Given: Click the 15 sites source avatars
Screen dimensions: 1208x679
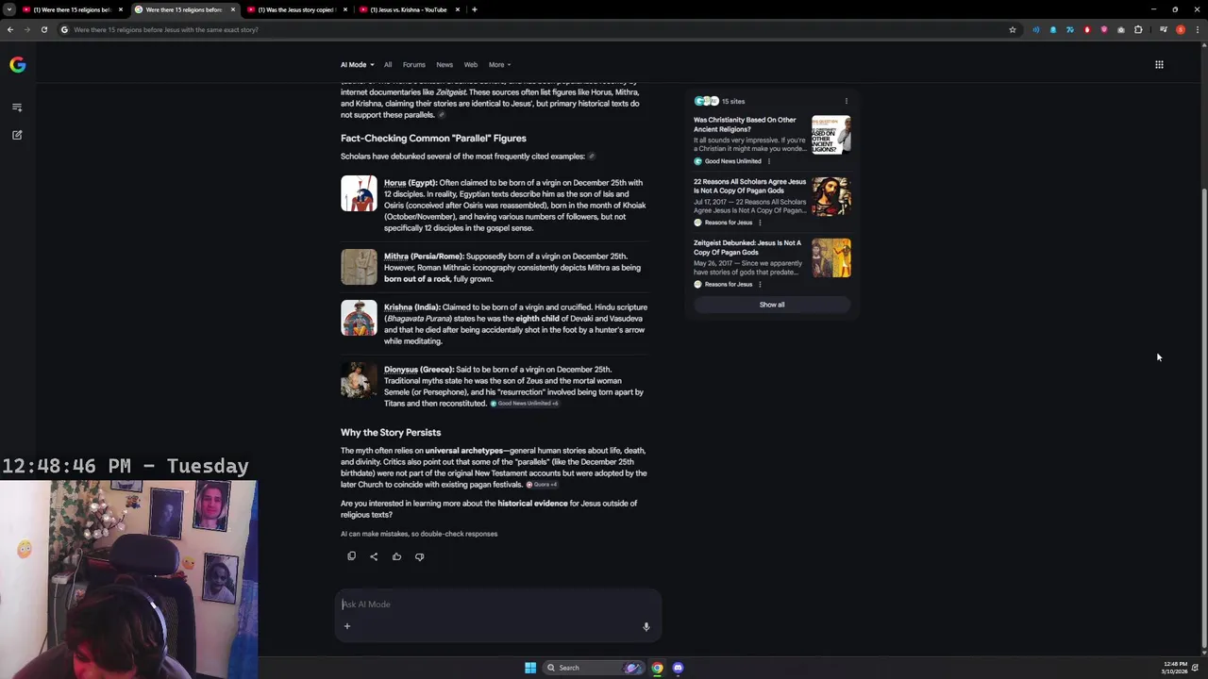Looking at the screenshot, I should pos(707,101).
